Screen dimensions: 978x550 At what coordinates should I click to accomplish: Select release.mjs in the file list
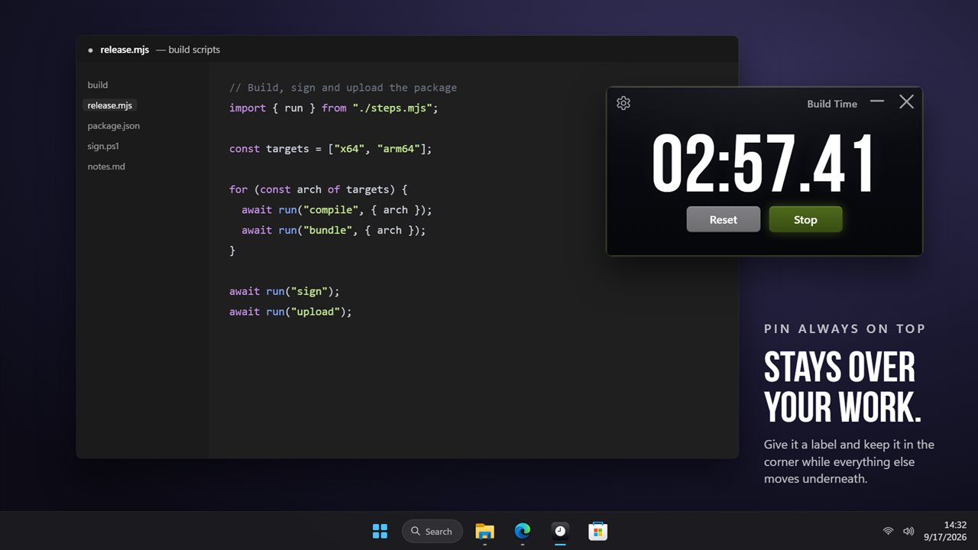coord(109,105)
